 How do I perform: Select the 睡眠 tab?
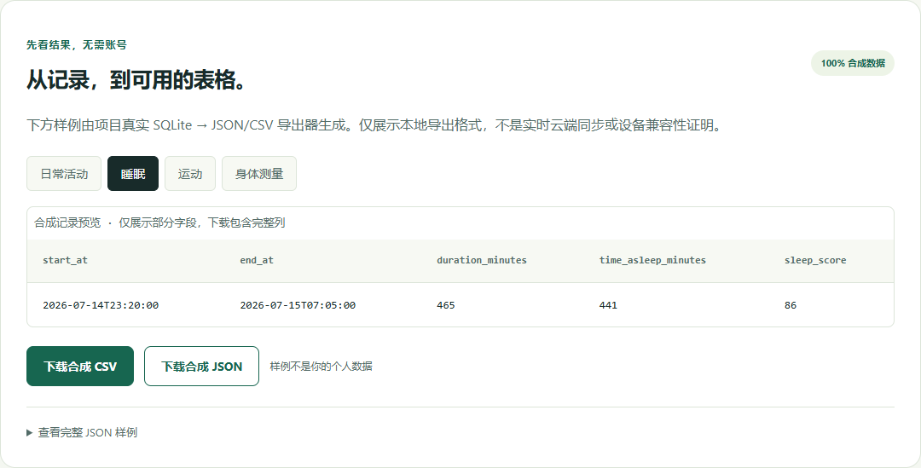coord(133,174)
